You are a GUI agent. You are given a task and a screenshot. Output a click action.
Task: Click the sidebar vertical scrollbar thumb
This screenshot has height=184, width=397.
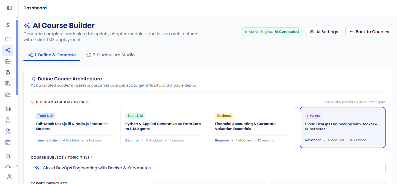click(17, 57)
